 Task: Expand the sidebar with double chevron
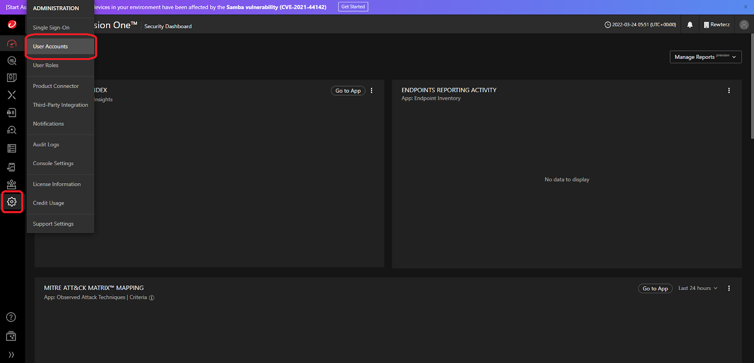pos(11,355)
